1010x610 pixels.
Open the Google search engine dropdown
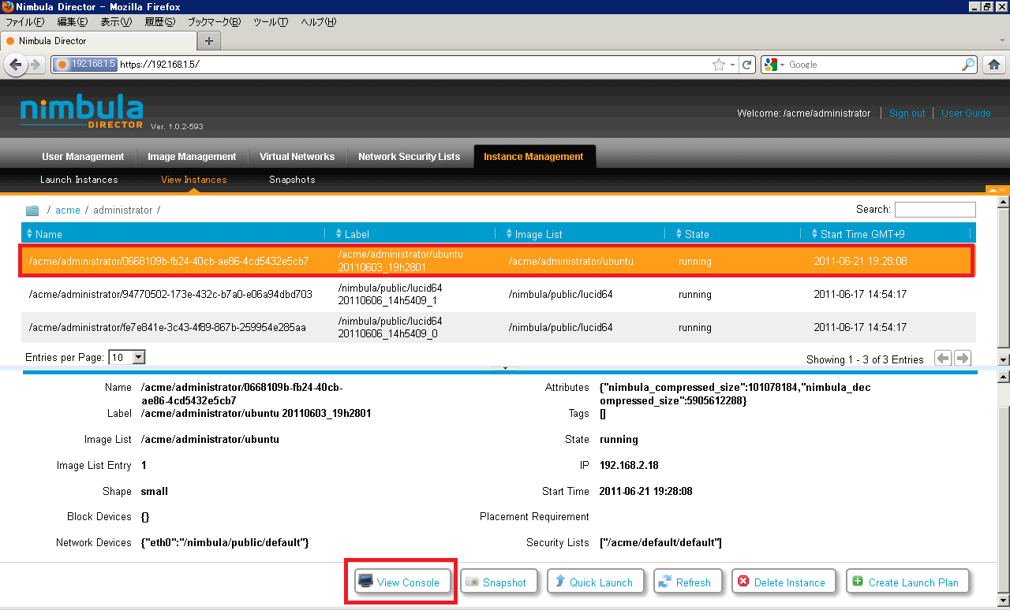[x=775, y=65]
